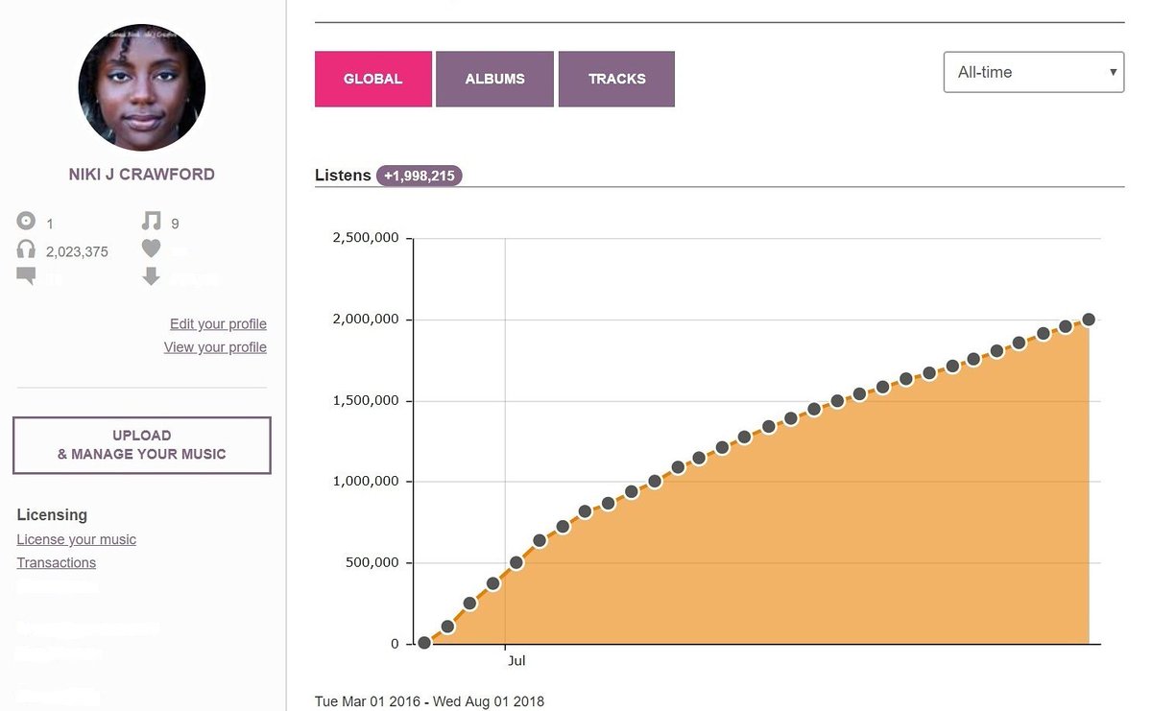The height and width of the screenshot is (711, 1152).
Task: Click the speech bubble comments icon
Action: coord(26,276)
